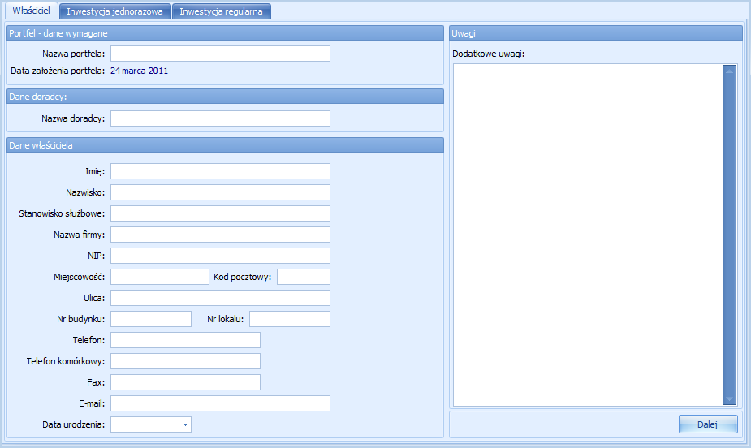Viewport: 751px width, 448px height.
Task: Click the Nazwa firmy input box
Action: pos(220,235)
